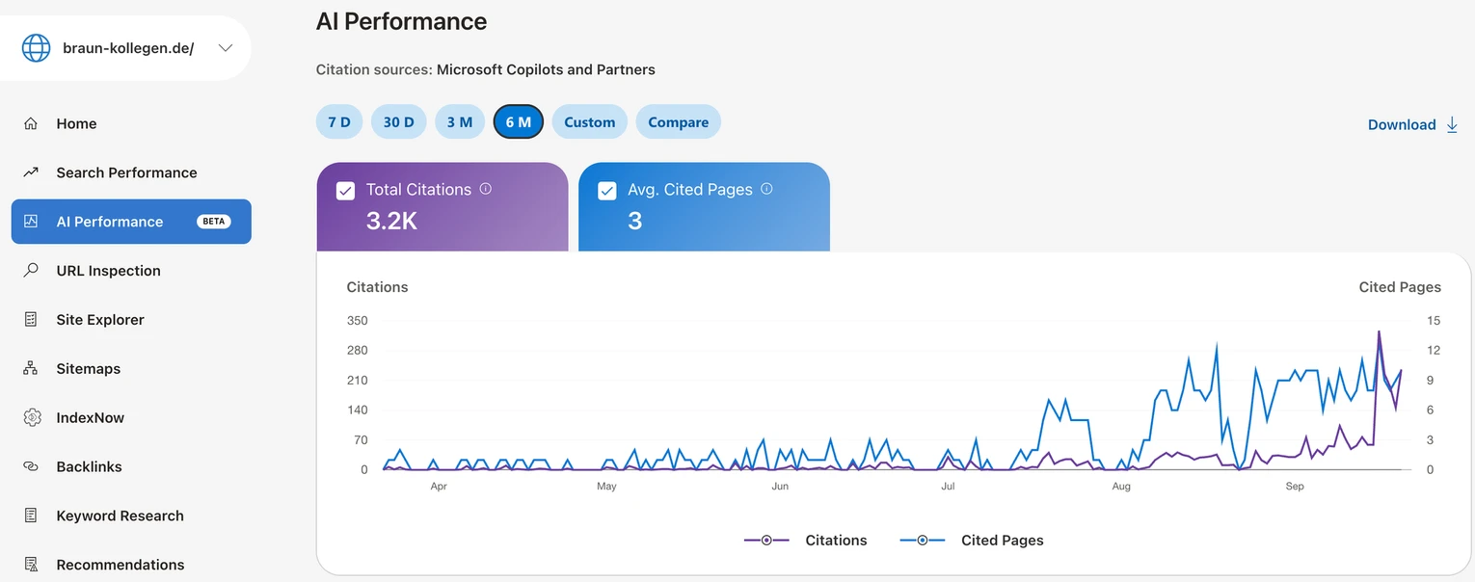The width and height of the screenshot is (1475, 582).
Task: Uncheck the Total Citations checkbox
Action: (x=345, y=191)
